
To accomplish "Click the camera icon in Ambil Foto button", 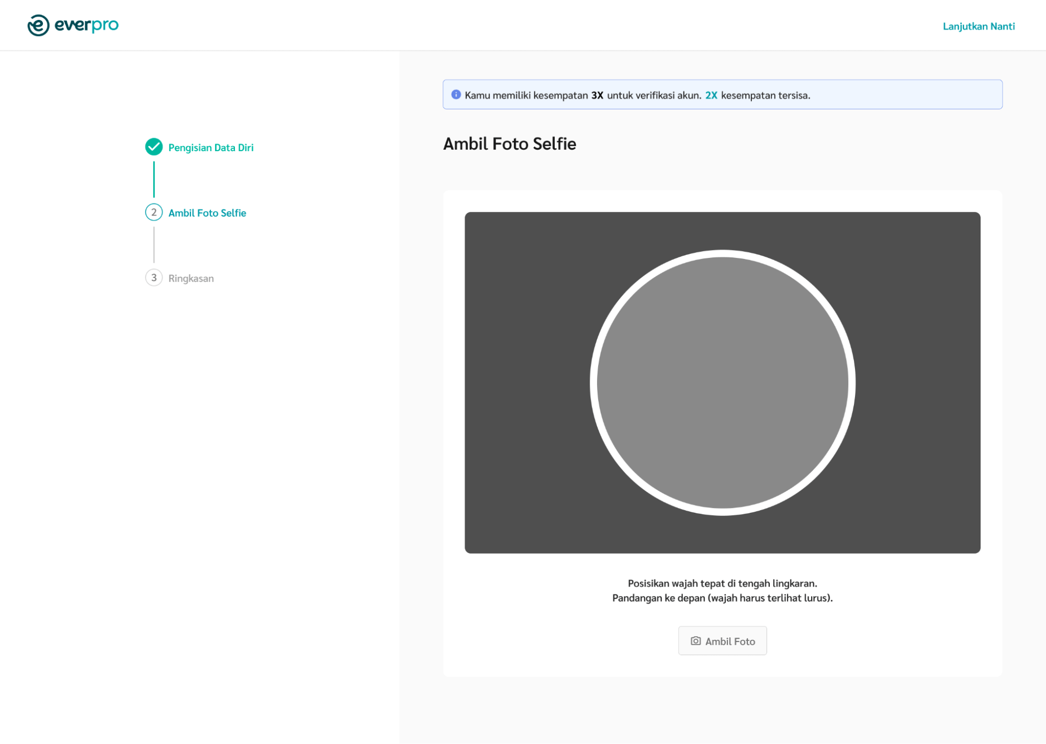I will tap(695, 640).
